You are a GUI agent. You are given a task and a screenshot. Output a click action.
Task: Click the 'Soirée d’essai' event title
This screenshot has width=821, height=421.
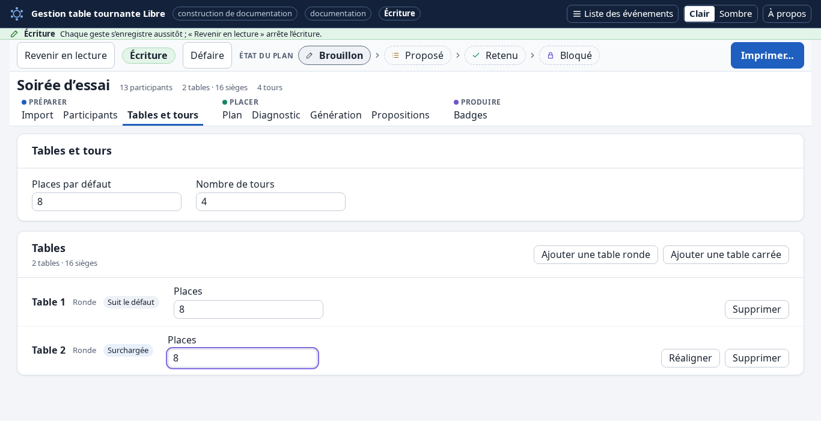tap(63, 85)
